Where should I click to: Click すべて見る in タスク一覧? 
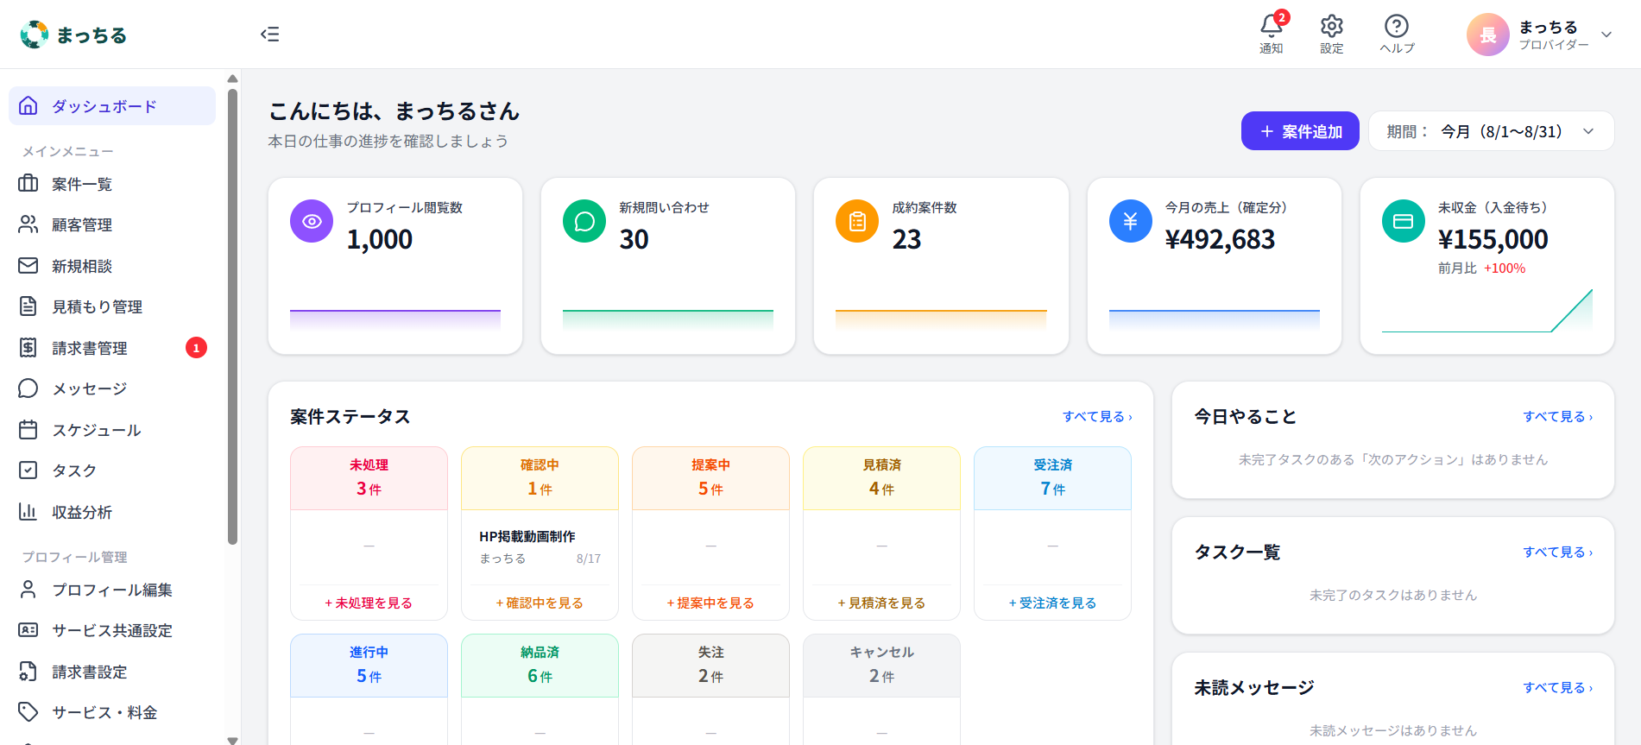click(1558, 552)
